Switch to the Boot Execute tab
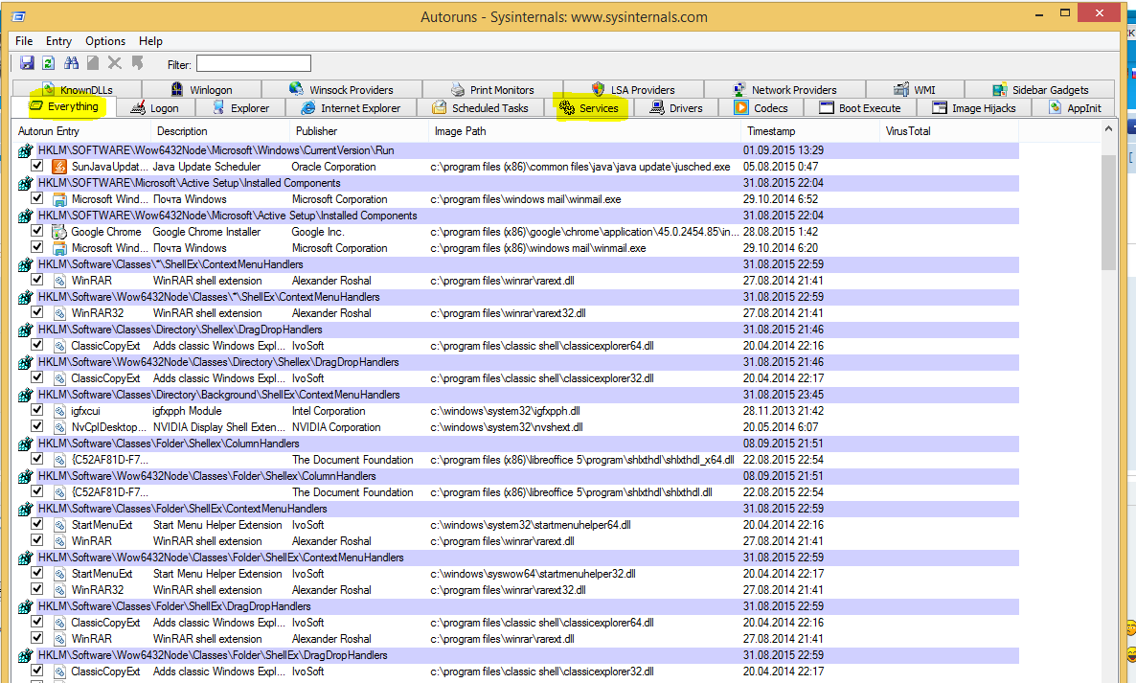The image size is (1136, 683). click(x=860, y=108)
